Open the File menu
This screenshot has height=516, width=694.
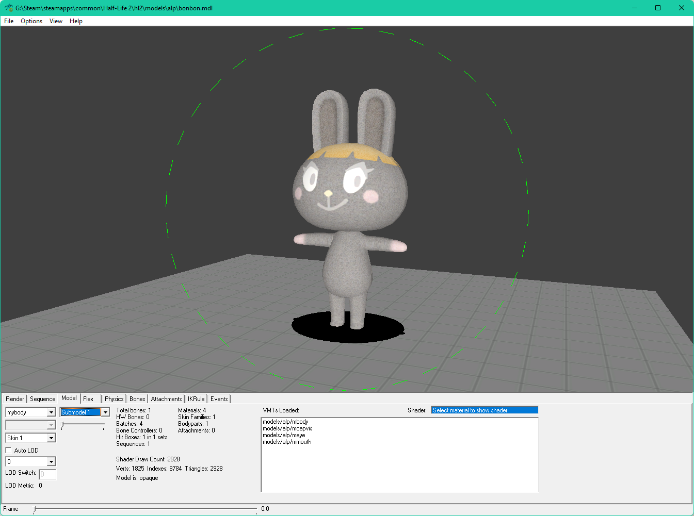(x=9, y=21)
